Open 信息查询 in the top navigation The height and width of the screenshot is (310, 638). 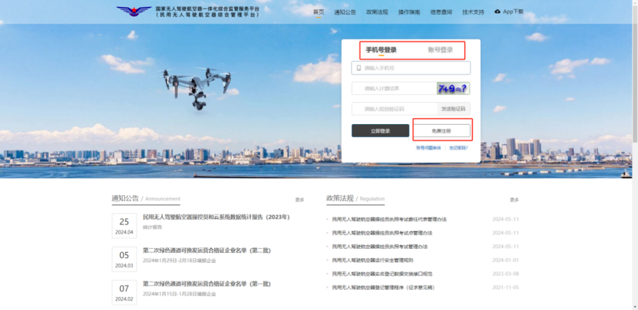[x=441, y=12]
